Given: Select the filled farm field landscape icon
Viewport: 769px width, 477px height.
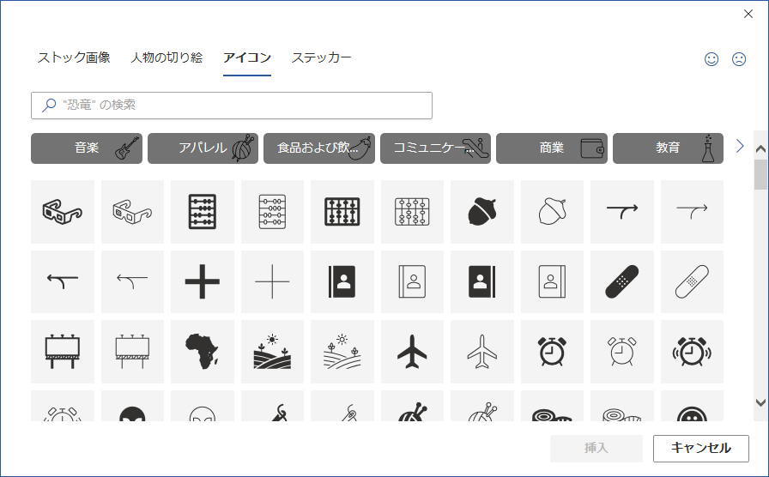Looking at the screenshot, I should click(272, 352).
